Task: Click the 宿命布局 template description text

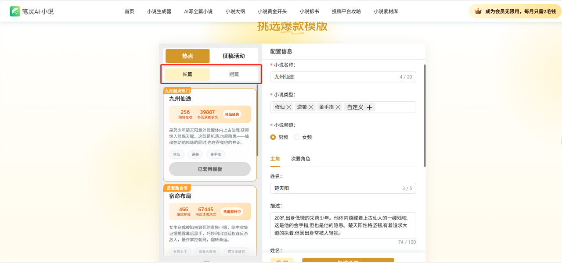Action: [x=209, y=234]
